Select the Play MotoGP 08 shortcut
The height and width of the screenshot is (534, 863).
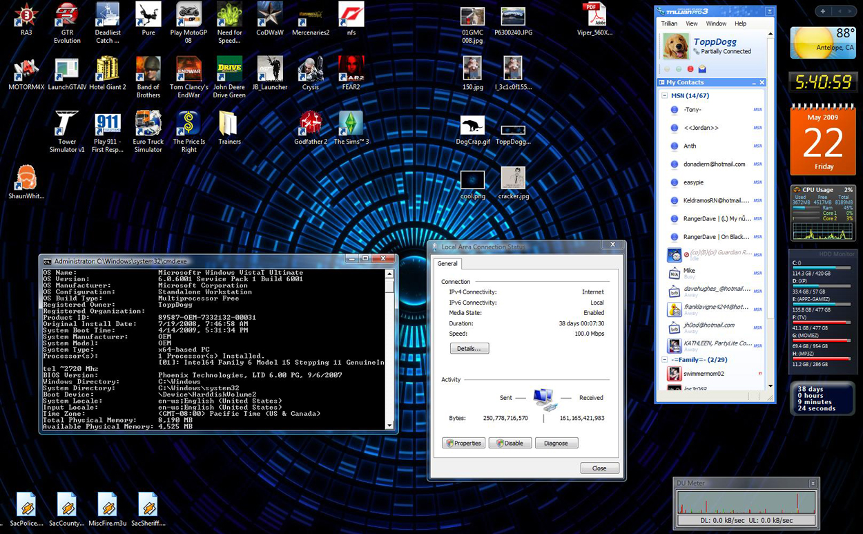(x=188, y=23)
